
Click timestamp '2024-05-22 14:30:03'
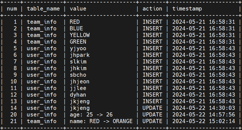coord(204,108)
